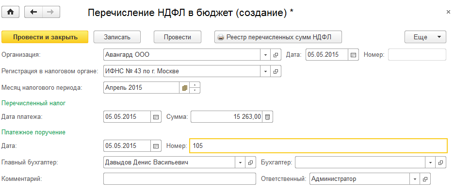Expand the Главный бухгалтер dropdown
Image resolution: width=455 pixels, height=194 pixels.
(x=241, y=162)
